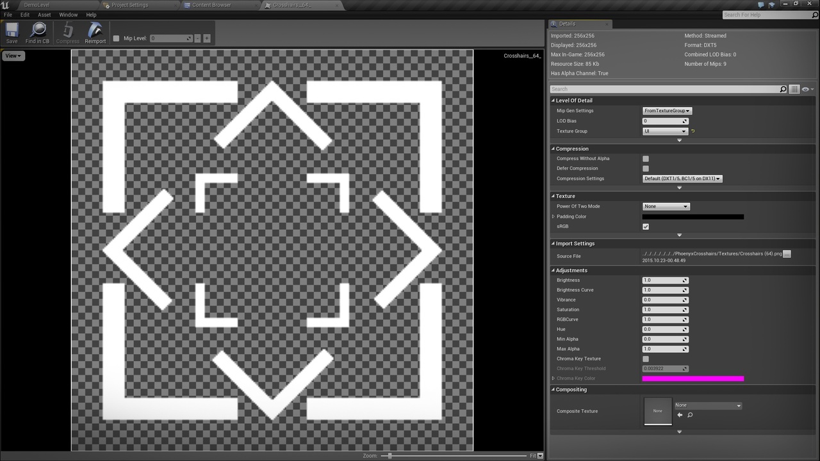Viewport: 820px width, 461px height.
Task: Click the Compress toolbar icon
Action: (67, 33)
